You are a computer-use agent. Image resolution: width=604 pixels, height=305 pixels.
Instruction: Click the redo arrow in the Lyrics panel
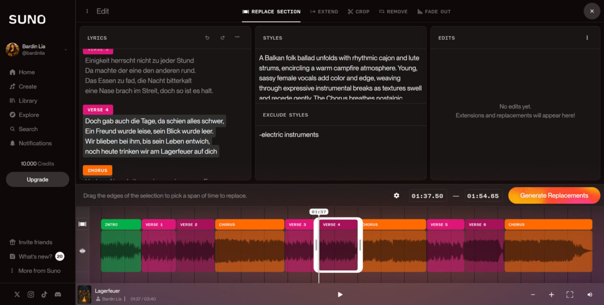pos(223,37)
